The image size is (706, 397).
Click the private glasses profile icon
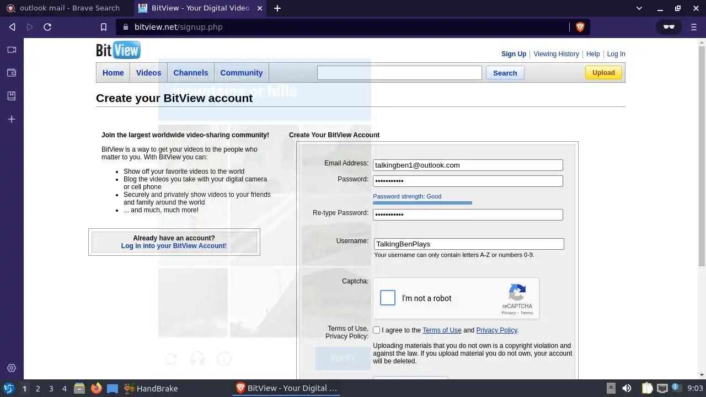click(669, 27)
